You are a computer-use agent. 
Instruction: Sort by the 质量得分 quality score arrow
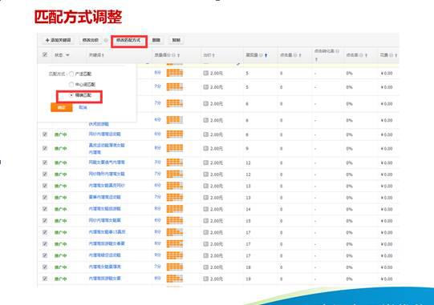pyautogui.click(x=179, y=55)
